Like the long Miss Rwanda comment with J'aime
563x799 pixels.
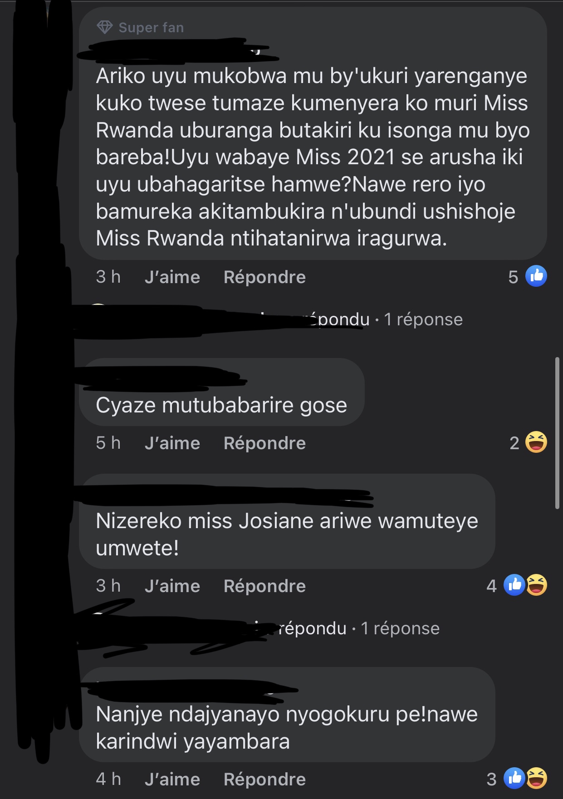[172, 277]
